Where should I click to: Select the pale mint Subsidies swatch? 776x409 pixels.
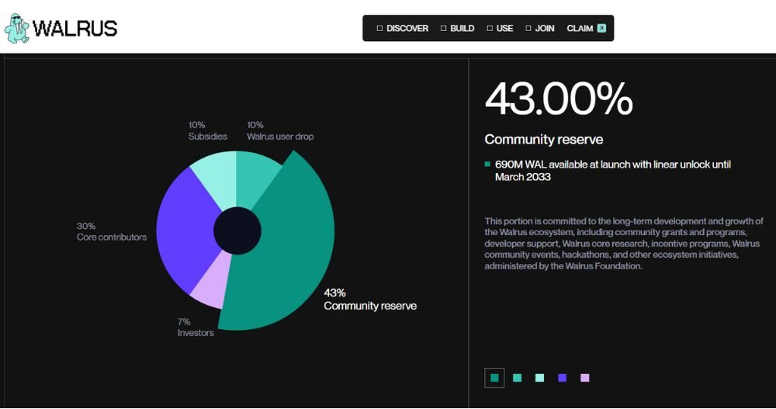pos(540,378)
